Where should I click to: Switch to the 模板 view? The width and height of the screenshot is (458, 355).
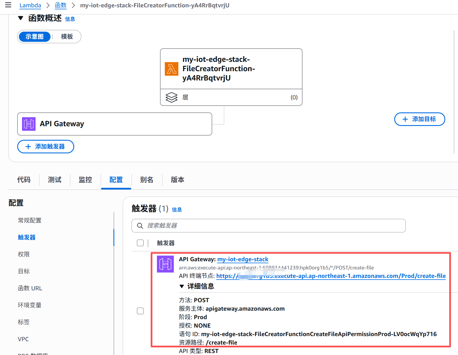67,37
